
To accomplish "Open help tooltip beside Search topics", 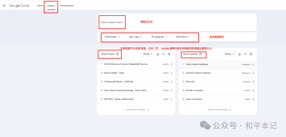I will click(x=118, y=54).
